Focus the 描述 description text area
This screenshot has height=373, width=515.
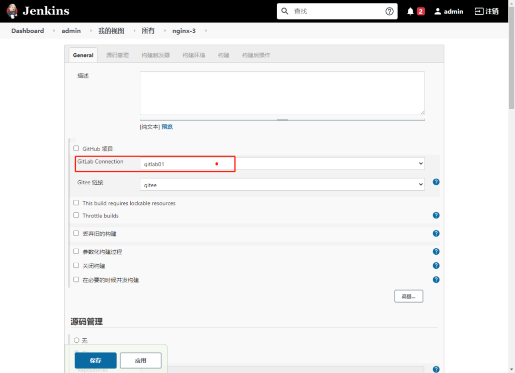coord(282,93)
